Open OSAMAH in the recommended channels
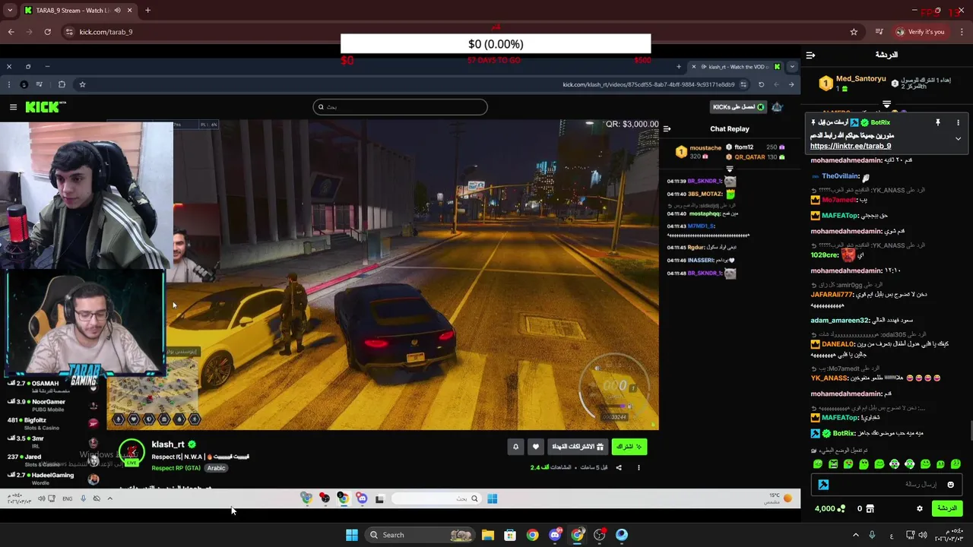973x547 pixels. (x=52, y=386)
